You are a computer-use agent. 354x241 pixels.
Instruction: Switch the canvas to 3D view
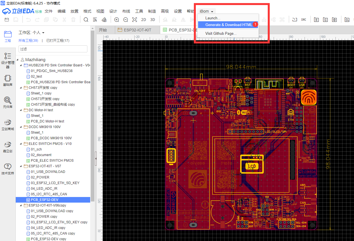click(x=153, y=20)
